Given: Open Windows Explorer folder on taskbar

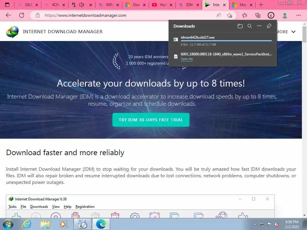Looking at the screenshot, I should [x=46, y=224].
